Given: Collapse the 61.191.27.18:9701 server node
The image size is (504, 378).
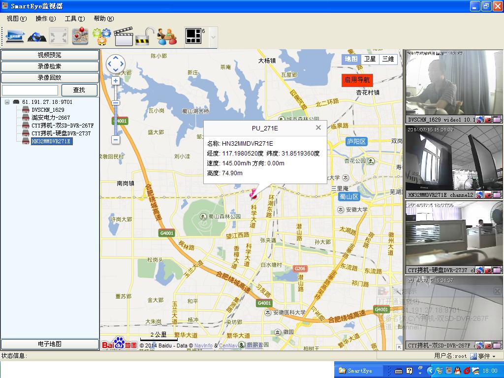Looking at the screenshot, I should click(7, 102).
